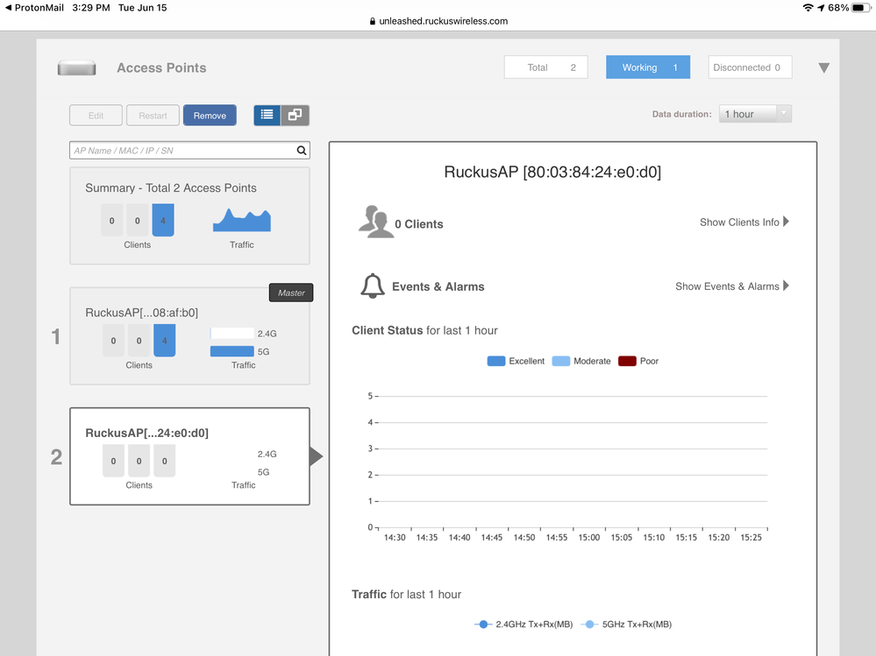Tap ProtonMail back arrow in status bar
This screenshot has height=656, width=876.
[x=7, y=7]
